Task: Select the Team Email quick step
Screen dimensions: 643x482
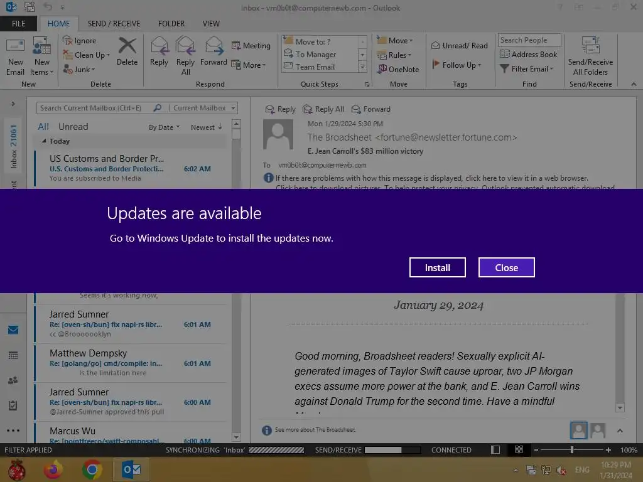Action: (x=321, y=67)
